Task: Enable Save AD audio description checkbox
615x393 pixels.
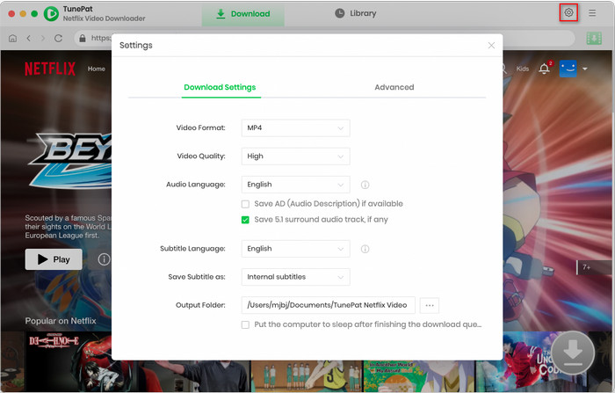Action: click(x=246, y=204)
